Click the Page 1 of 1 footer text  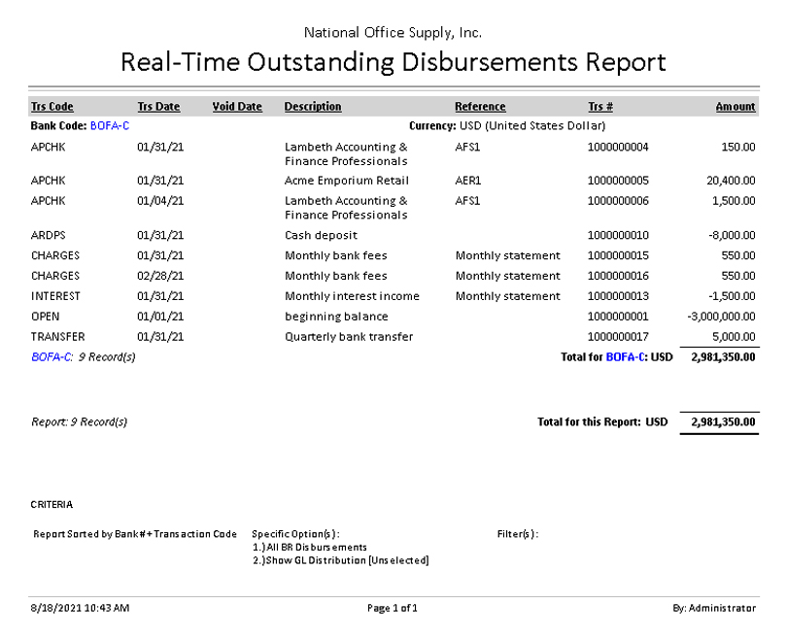pos(393,608)
